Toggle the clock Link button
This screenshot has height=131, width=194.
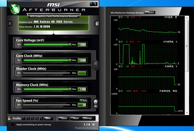point(95,65)
